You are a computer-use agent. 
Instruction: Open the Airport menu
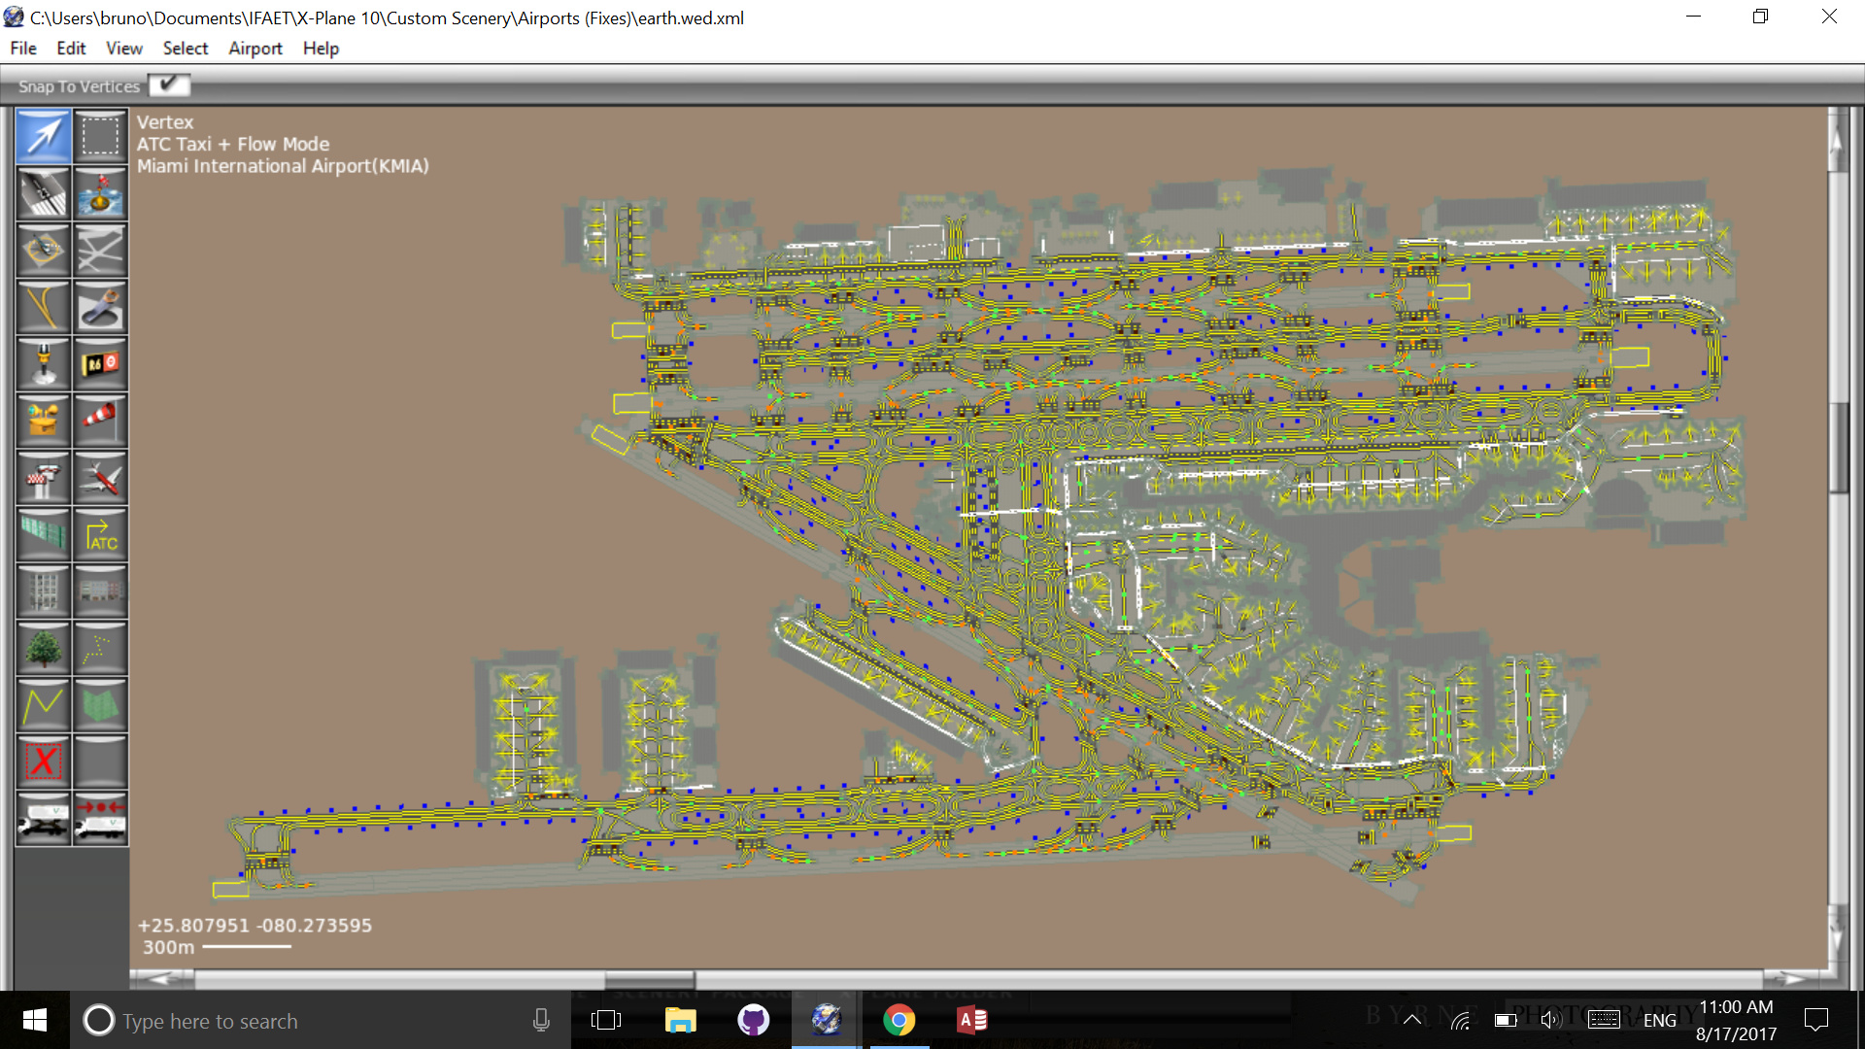click(x=254, y=48)
